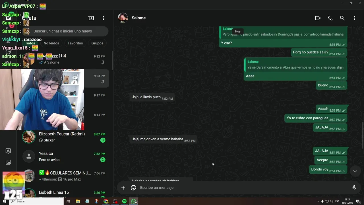Click the 'Y eso?' message
The width and height of the screenshot is (364, 205).
(226, 43)
